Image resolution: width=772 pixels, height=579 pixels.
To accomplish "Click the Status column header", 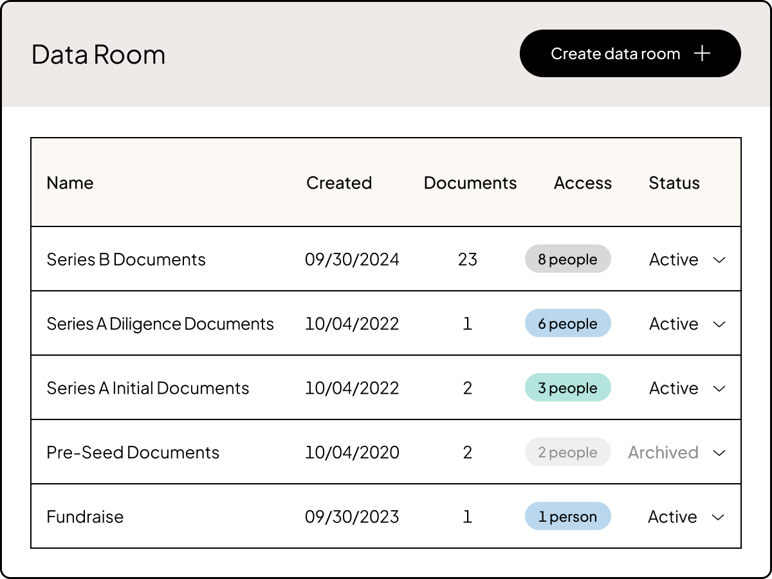I will [x=674, y=183].
